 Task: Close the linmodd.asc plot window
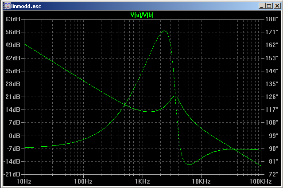tap(277, 6)
